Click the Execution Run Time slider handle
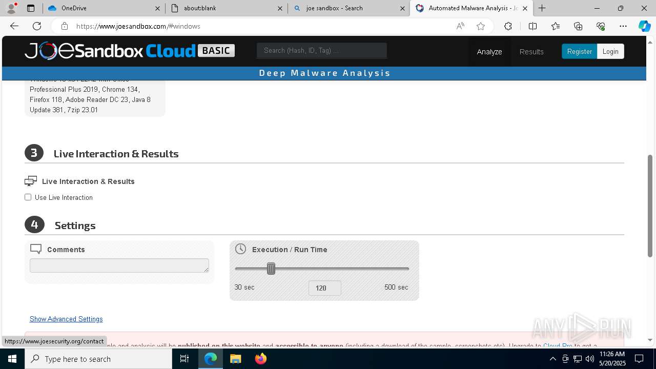The width and height of the screenshot is (656, 369). pyautogui.click(x=271, y=269)
